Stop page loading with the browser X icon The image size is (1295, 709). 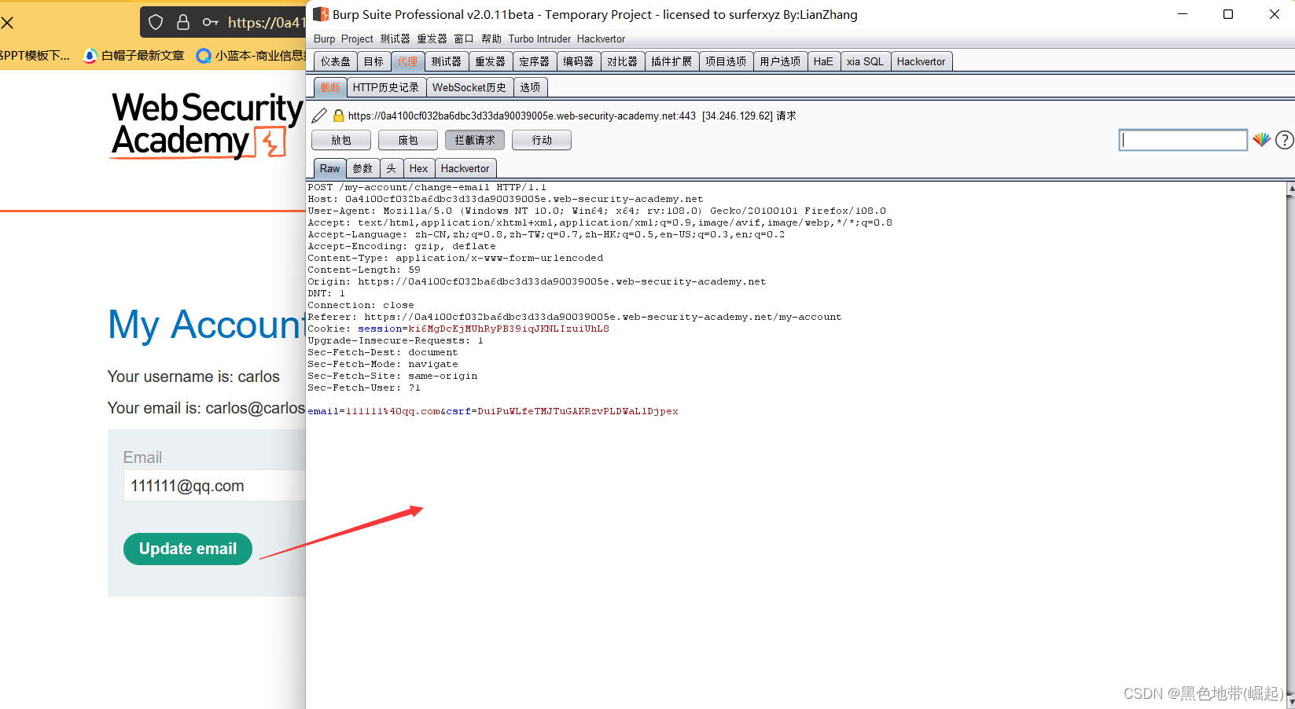[7, 23]
